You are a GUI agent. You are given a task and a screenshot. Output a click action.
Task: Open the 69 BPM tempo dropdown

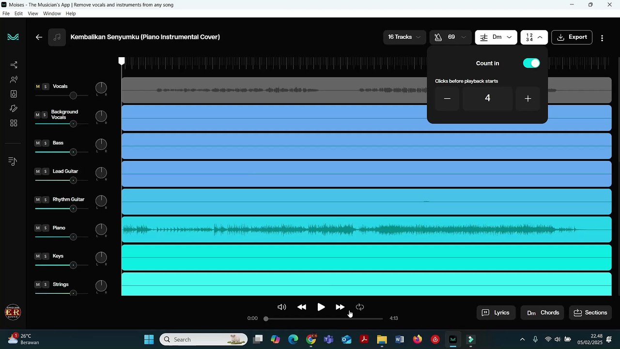(450, 37)
